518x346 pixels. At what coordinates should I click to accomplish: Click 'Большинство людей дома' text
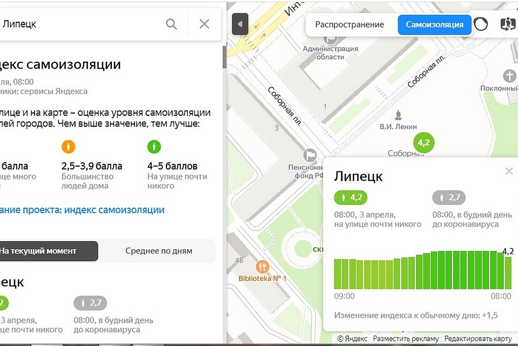click(x=87, y=181)
